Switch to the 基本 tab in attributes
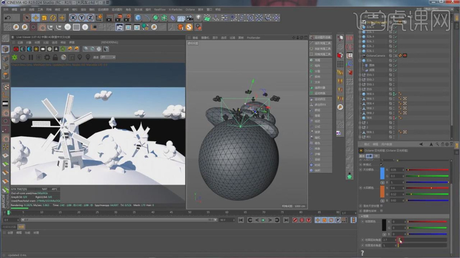460x258 pixels. [361, 156]
